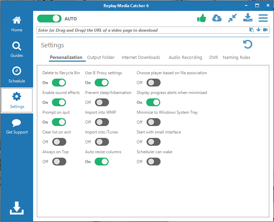274x222 pixels.
Task: Disable the Delete to Recycle Bin toggle
Action: (59, 83)
